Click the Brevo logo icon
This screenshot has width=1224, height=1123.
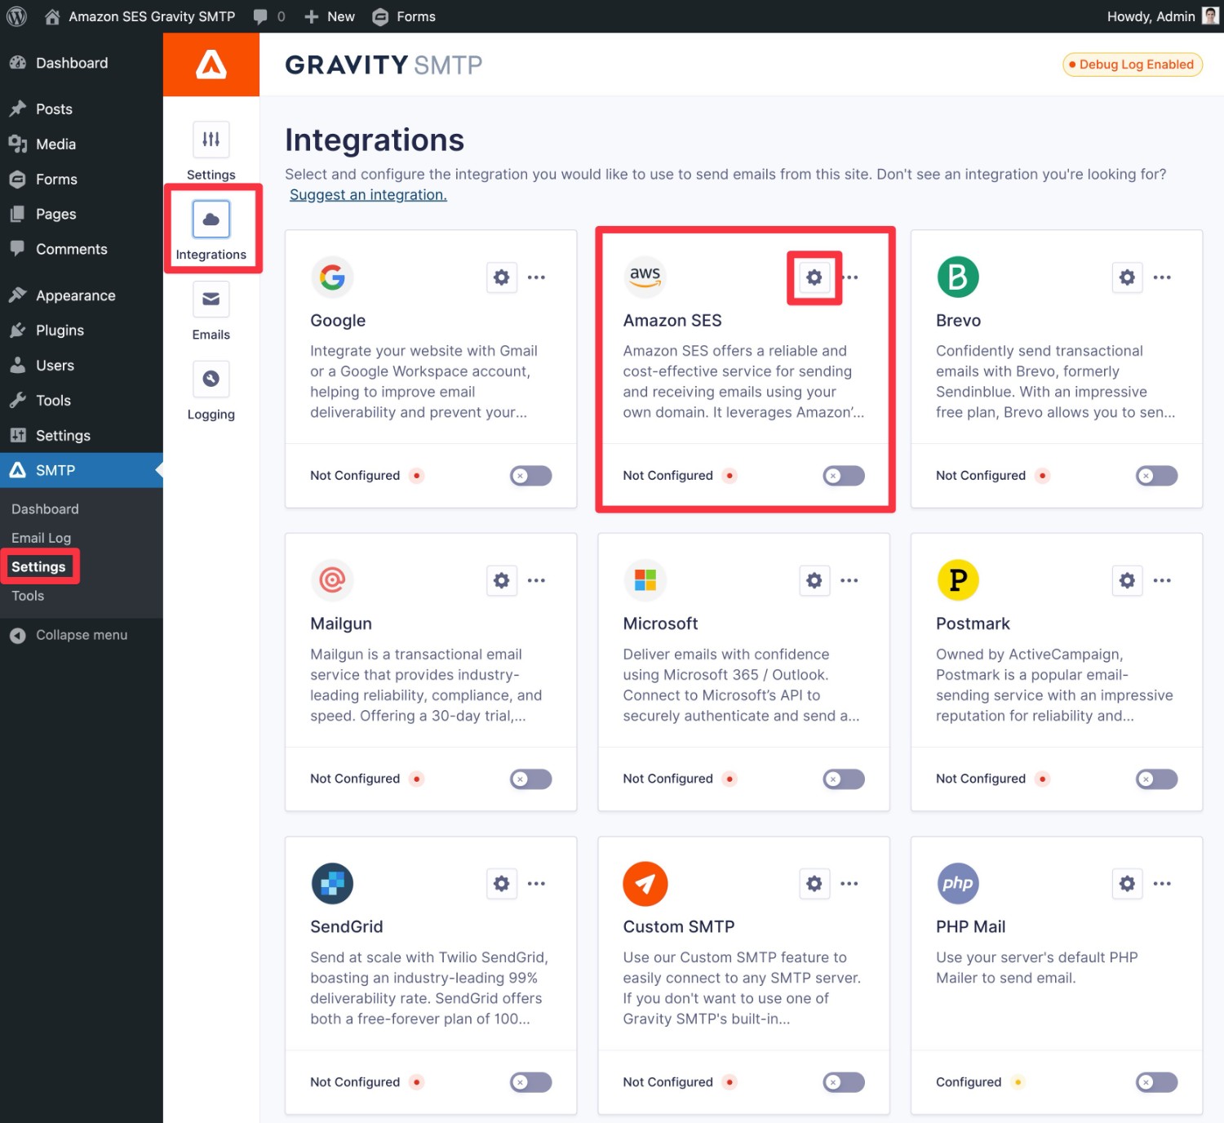click(958, 277)
